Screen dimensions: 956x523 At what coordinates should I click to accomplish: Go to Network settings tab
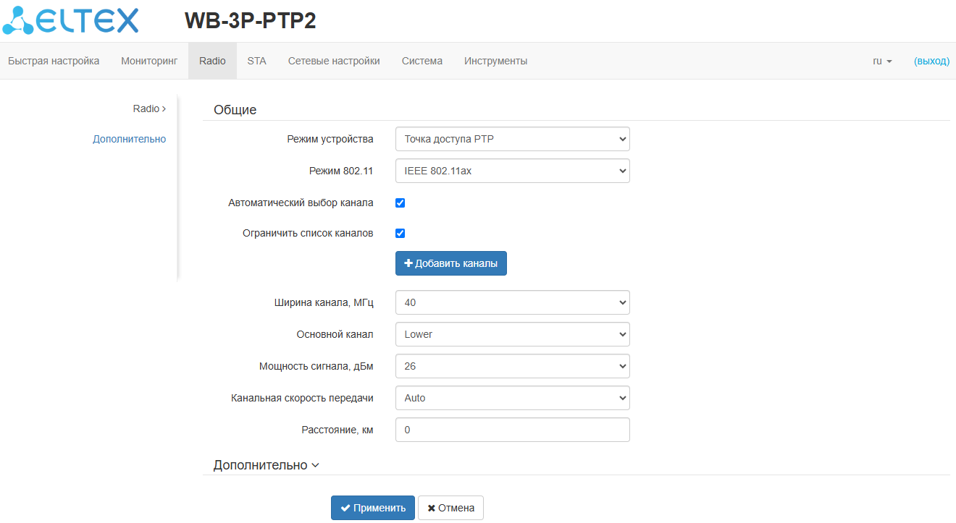334,61
